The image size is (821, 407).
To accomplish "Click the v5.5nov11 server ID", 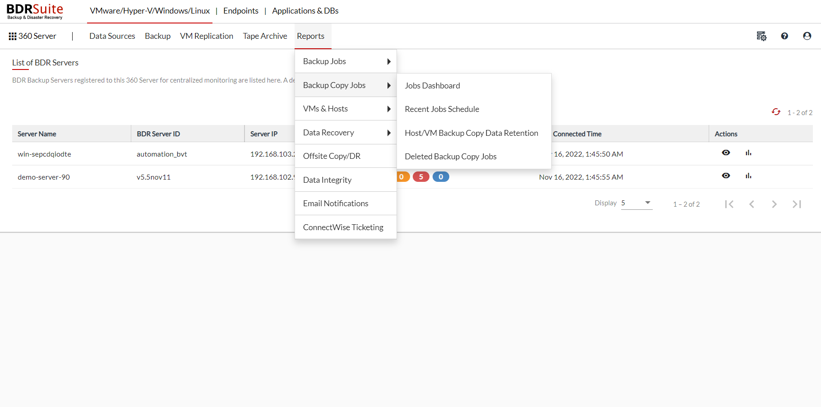I will point(153,177).
